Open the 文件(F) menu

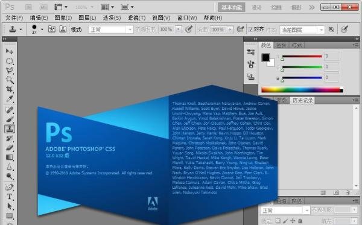click(14, 17)
